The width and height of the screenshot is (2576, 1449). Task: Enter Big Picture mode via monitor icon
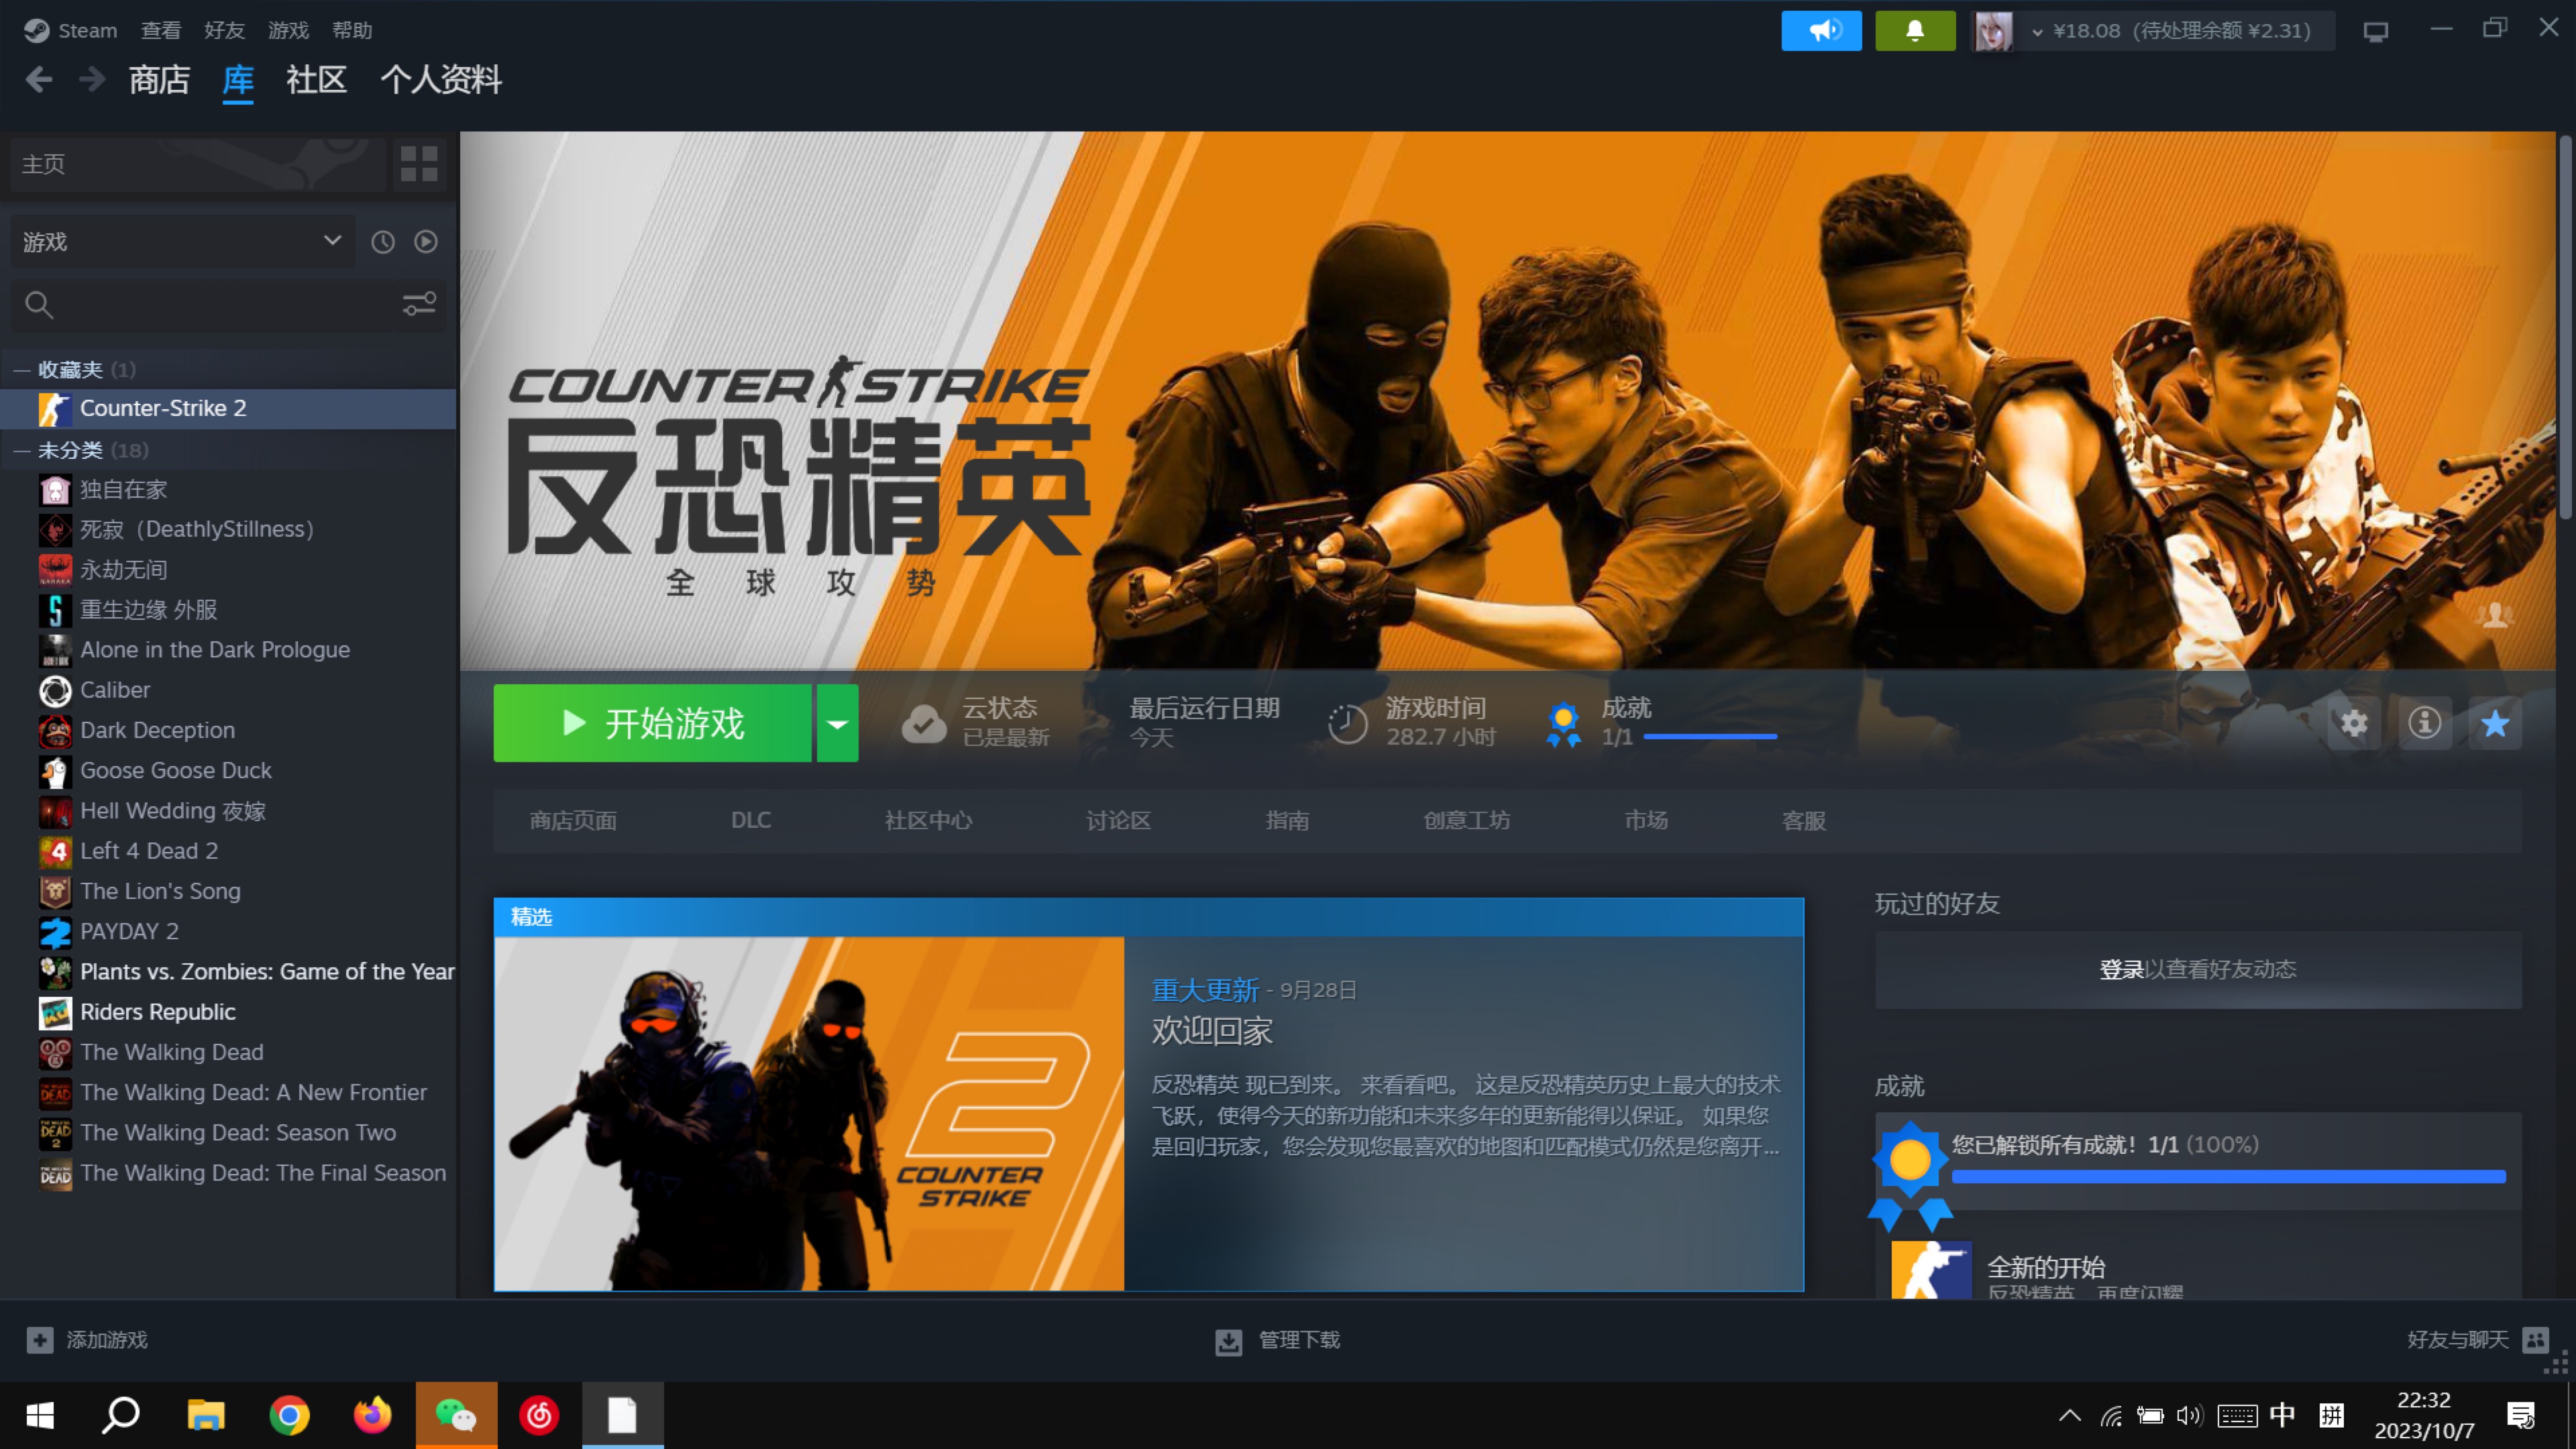coord(2376,31)
